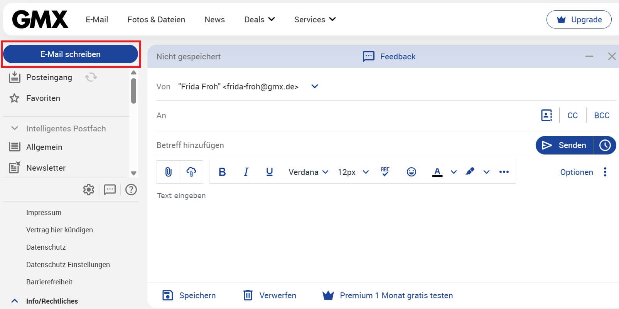Show more formatting options (three dots)
619x309 pixels.
pos(504,172)
